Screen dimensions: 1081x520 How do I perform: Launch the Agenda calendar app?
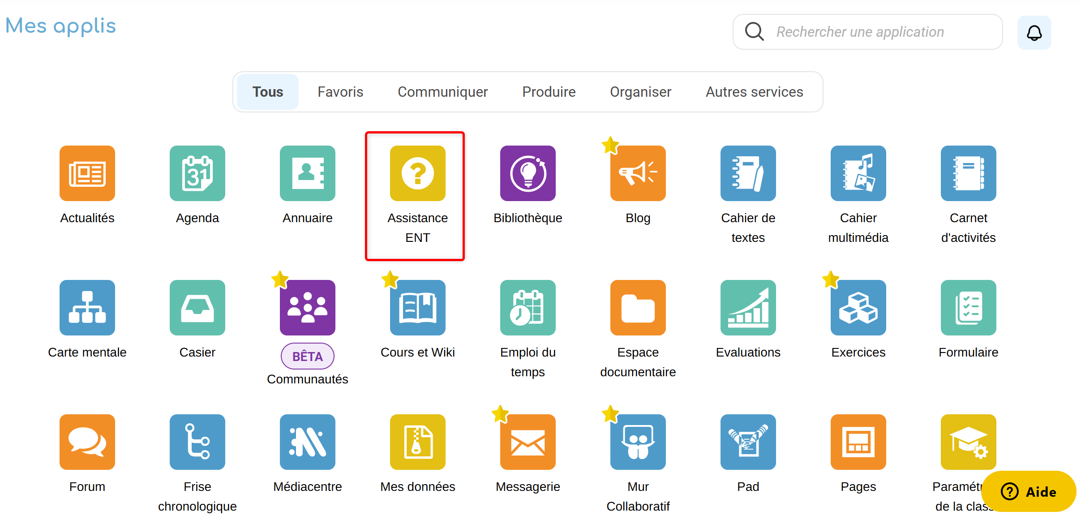coord(197,173)
